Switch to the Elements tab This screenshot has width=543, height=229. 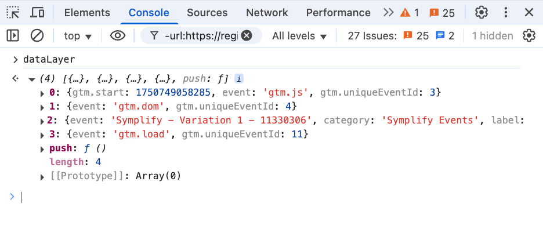[87, 13]
